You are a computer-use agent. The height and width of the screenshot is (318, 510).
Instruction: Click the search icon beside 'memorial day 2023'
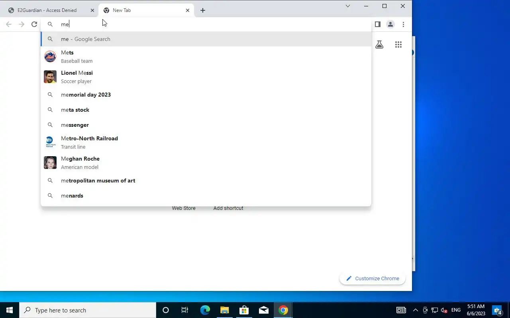coord(50,95)
